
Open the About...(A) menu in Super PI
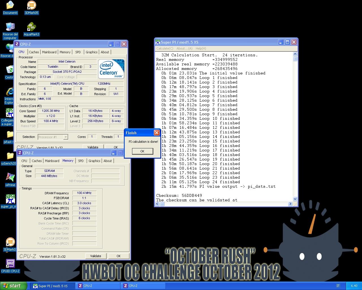184,48
